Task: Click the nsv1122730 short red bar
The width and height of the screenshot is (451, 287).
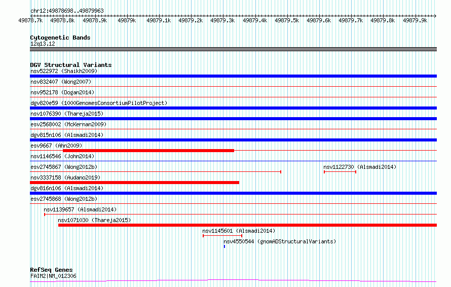Action: click(x=340, y=172)
